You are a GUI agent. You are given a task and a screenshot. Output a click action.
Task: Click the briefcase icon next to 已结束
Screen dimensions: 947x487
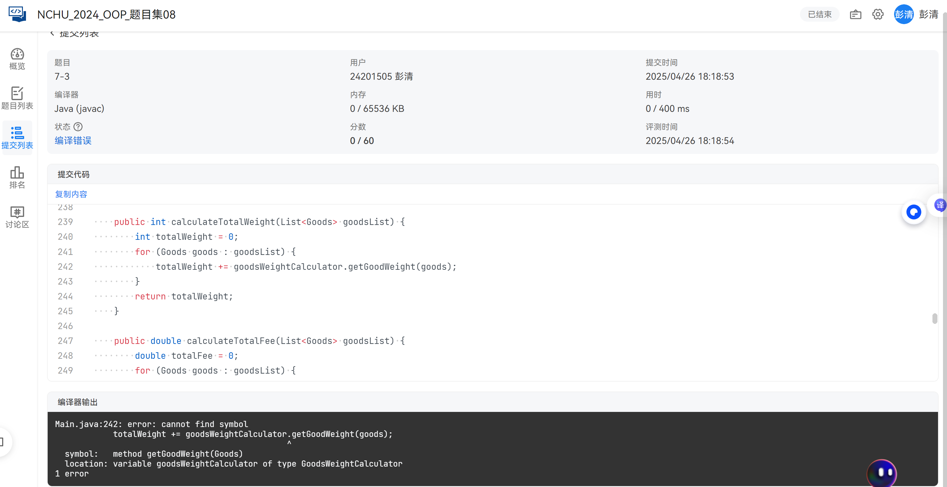(855, 14)
